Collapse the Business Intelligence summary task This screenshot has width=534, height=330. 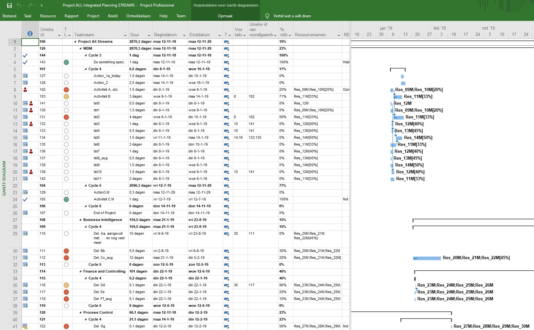coord(81,220)
